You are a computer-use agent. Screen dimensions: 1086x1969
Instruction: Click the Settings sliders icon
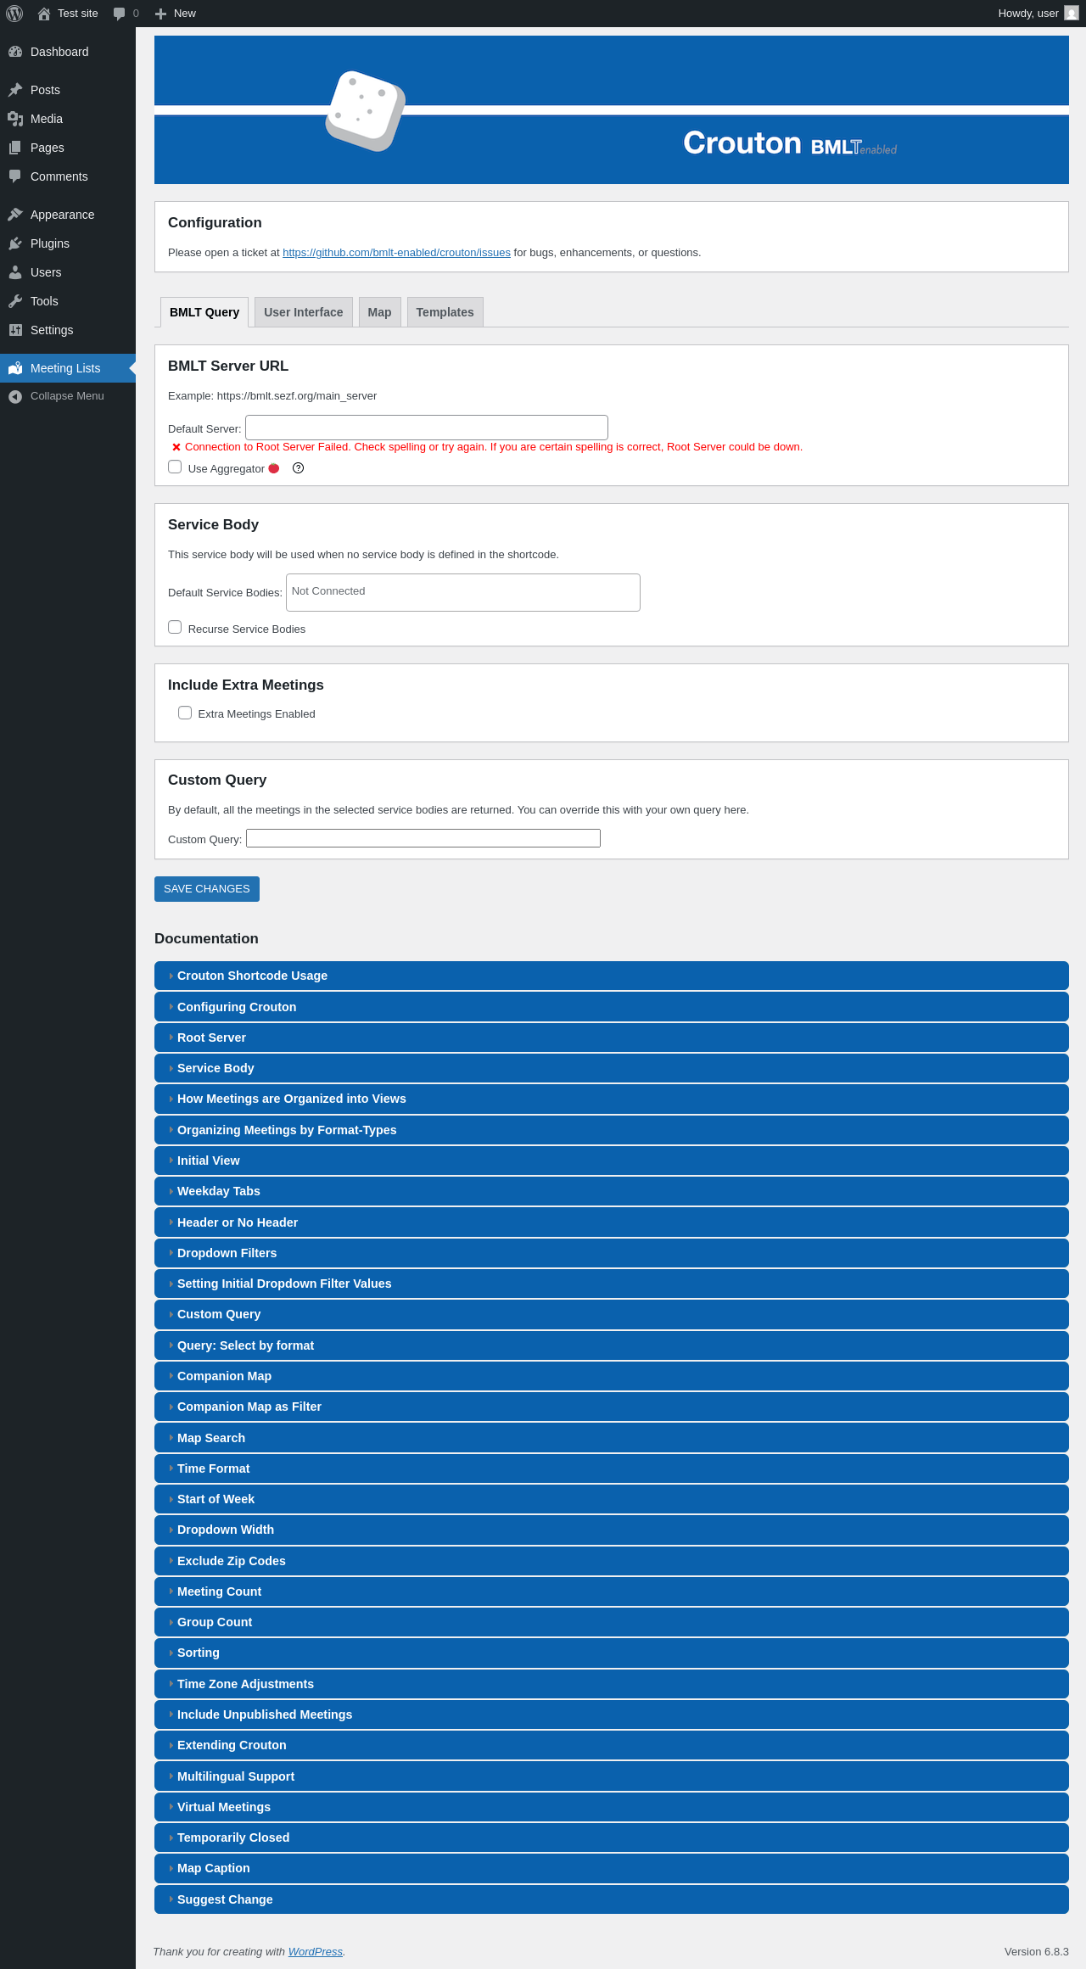tap(15, 330)
